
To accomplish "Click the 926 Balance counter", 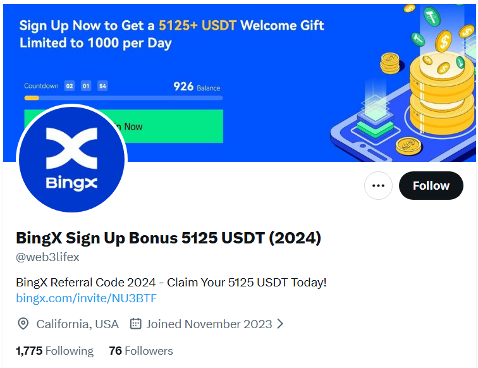I will click(197, 87).
